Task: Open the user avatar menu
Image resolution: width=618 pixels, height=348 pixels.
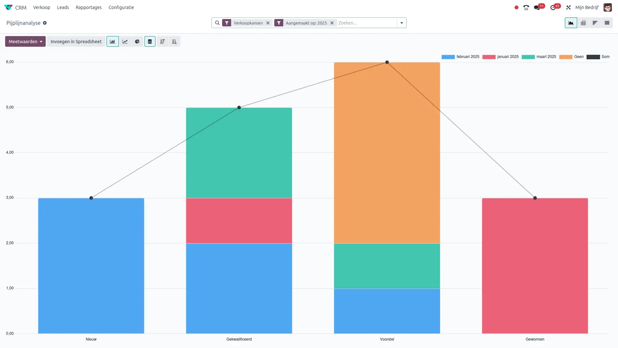Action: click(x=607, y=7)
